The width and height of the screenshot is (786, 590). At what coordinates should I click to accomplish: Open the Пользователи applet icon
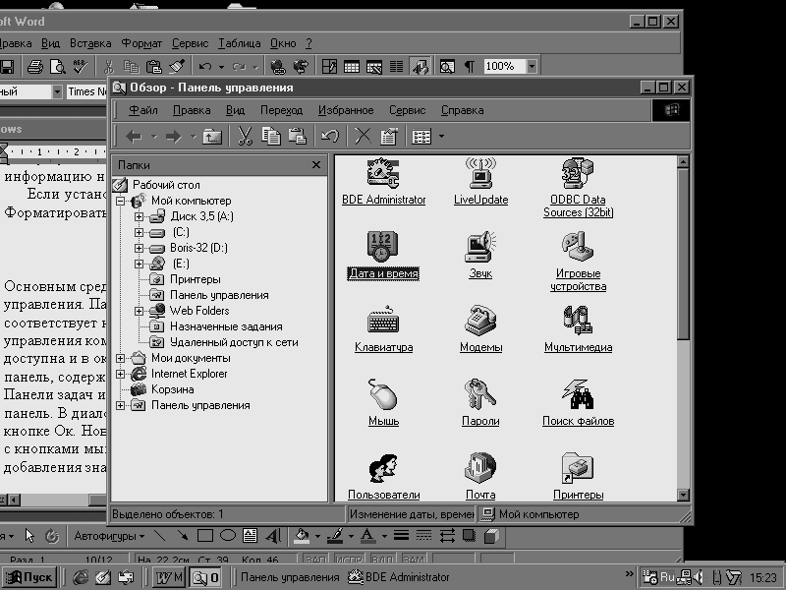(x=383, y=468)
